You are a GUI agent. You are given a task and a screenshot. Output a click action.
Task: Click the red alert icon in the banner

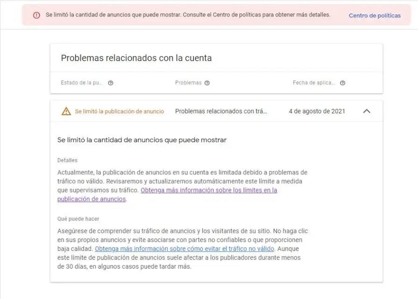coord(36,15)
